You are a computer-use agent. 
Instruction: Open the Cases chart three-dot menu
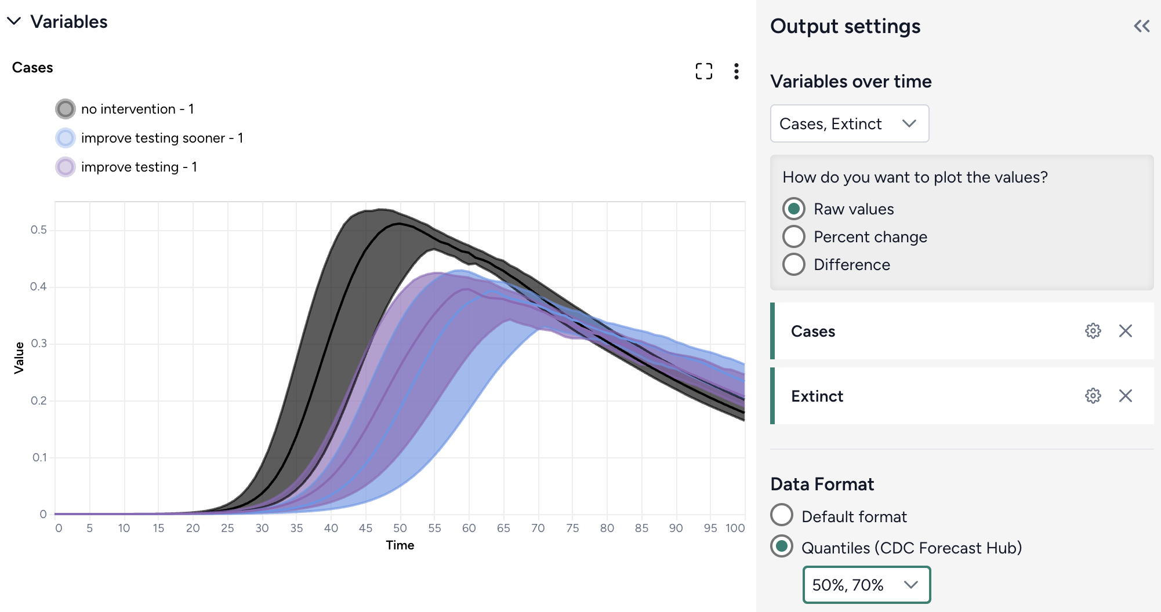(x=736, y=71)
